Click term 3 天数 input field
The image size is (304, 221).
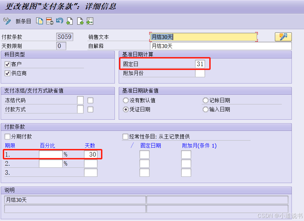click(91, 173)
